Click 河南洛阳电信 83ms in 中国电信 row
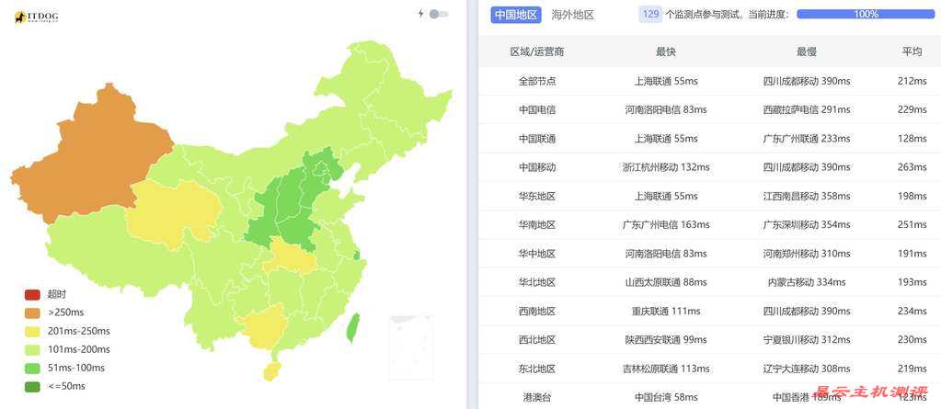 click(x=666, y=109)
